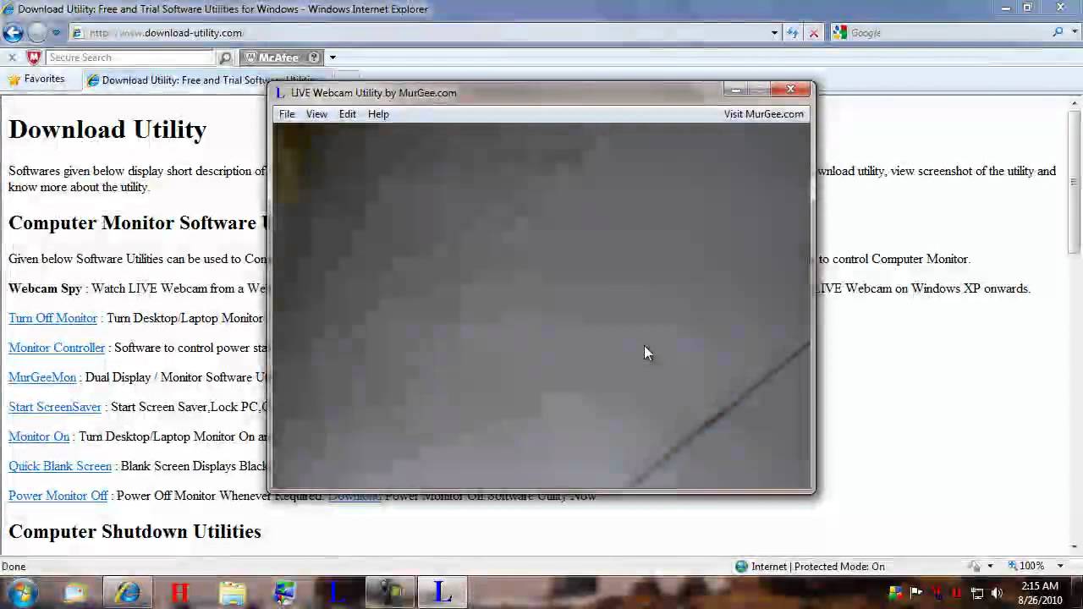Click the Download Utility page heading
Viewport: 1083px width, 609px height.
(x=107, y=129)
